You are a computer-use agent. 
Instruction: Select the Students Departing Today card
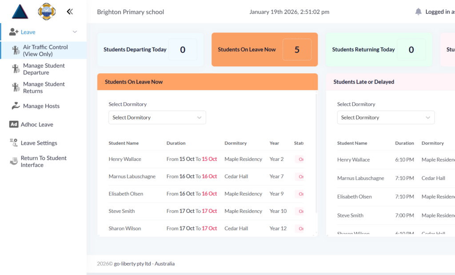coord(150,50)
